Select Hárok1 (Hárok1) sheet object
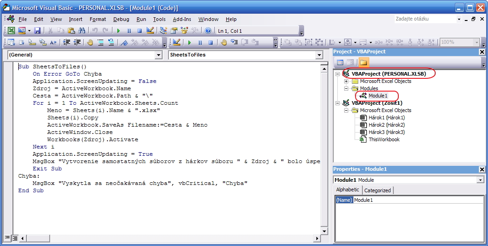The width and height of the screenshot is (488, 246). point(386,118)
